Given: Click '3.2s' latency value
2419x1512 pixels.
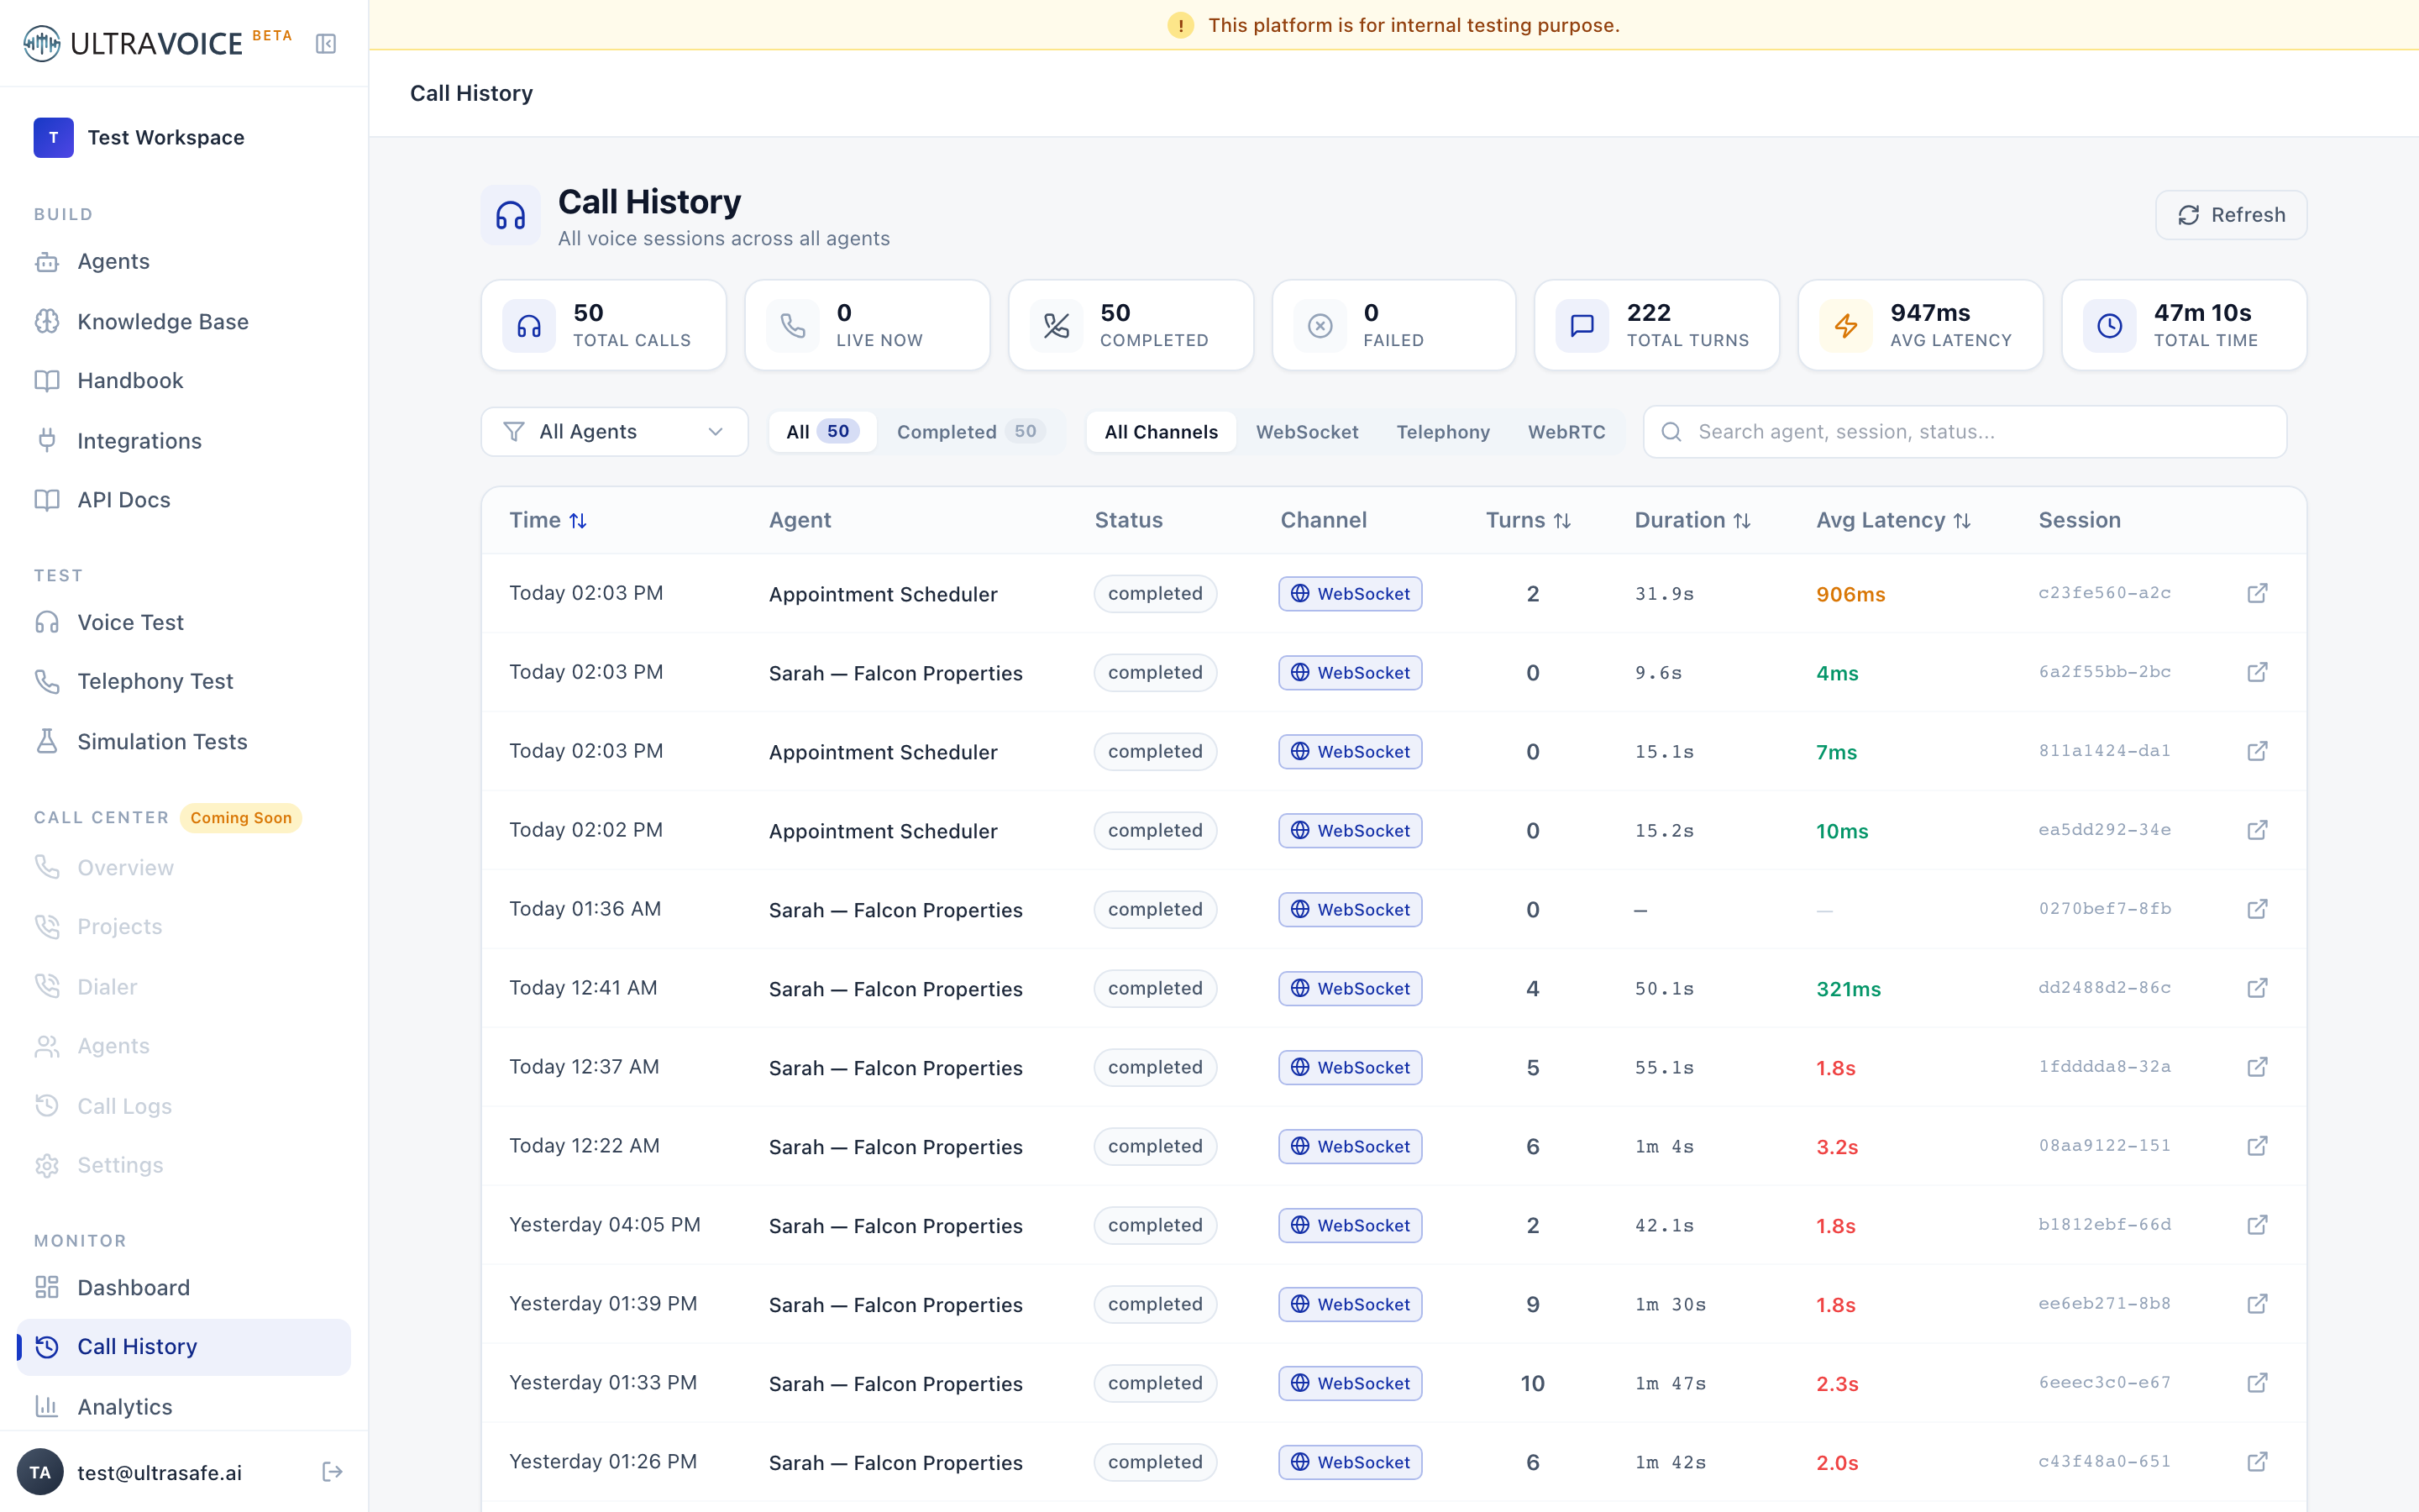Looking at the screenshot, I should coord(1836,1147).
